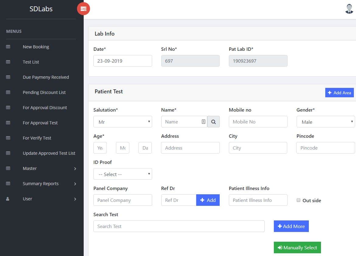Expand the Master submenu chevron
This screenshot has height=256, width=356.
75,168
